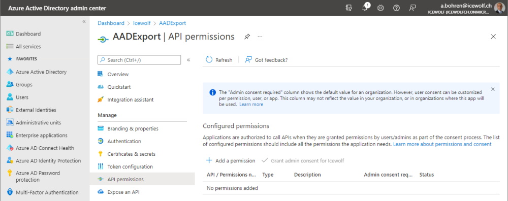Click Got feedback? in the toolbar
The height and width of the screenshot is (201, 508).
[266, 60]
